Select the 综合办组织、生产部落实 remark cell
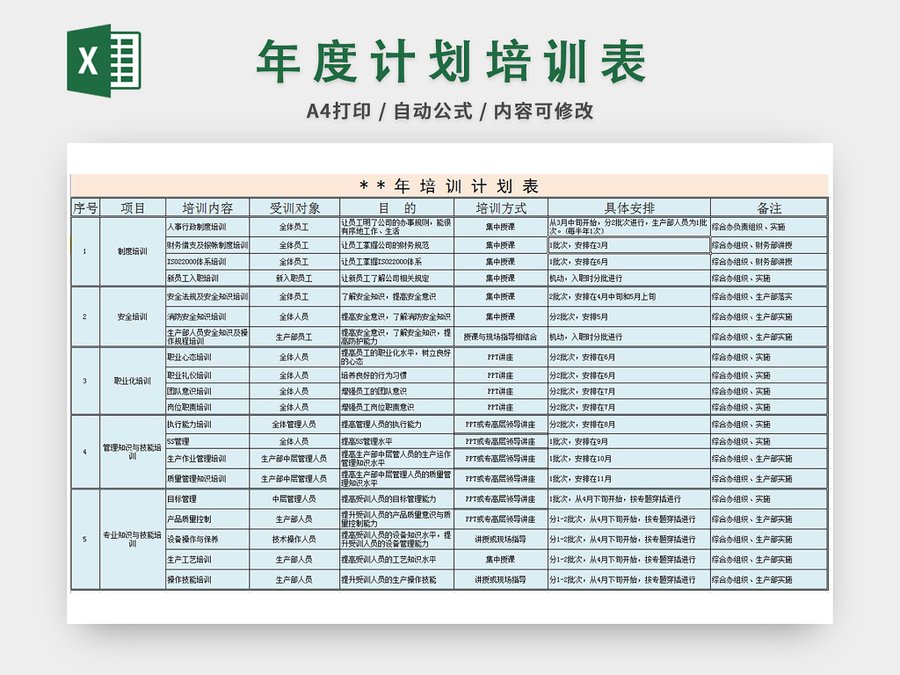This screenshot has height=675, width=900. click(x=768, y=297)
